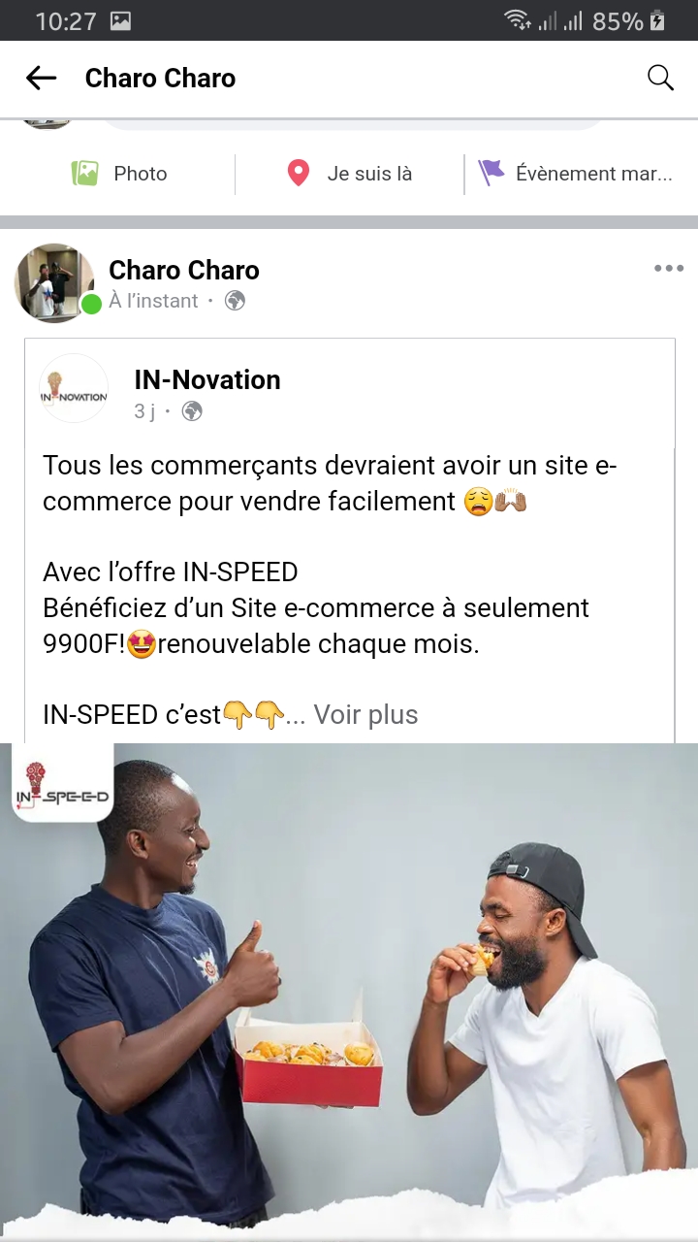The height and width of the screenshot is (1242, 698).
Task: Select the Photo option
Action: pos(141,174)
